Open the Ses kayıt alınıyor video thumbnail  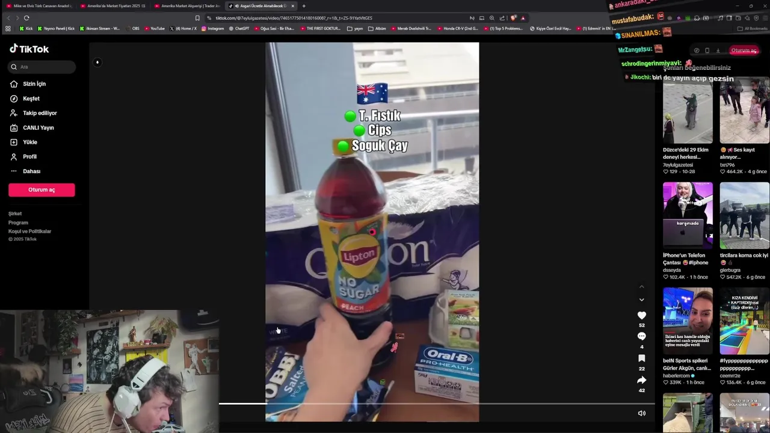click(745, 110)
